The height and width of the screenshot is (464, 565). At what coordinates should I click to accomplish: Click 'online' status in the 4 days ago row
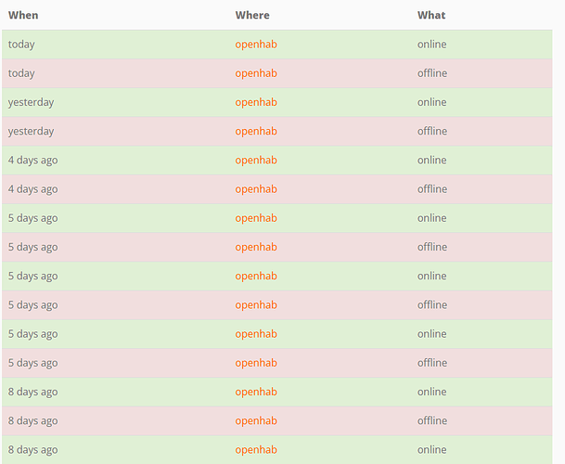click(431, 160)
